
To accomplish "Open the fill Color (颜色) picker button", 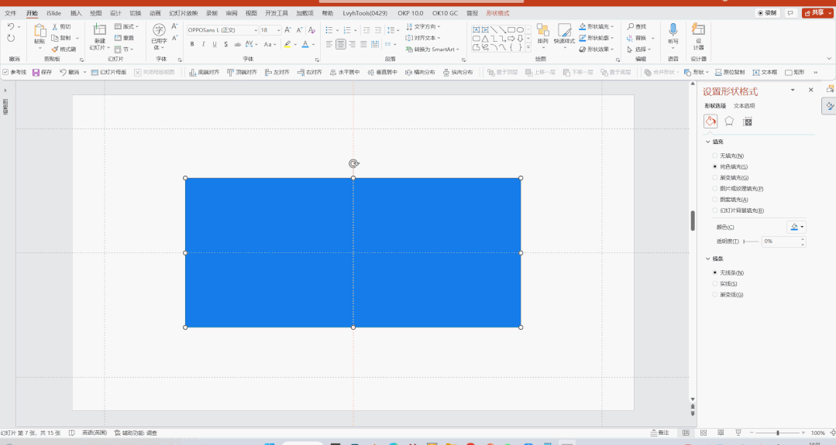I will 796,227.
